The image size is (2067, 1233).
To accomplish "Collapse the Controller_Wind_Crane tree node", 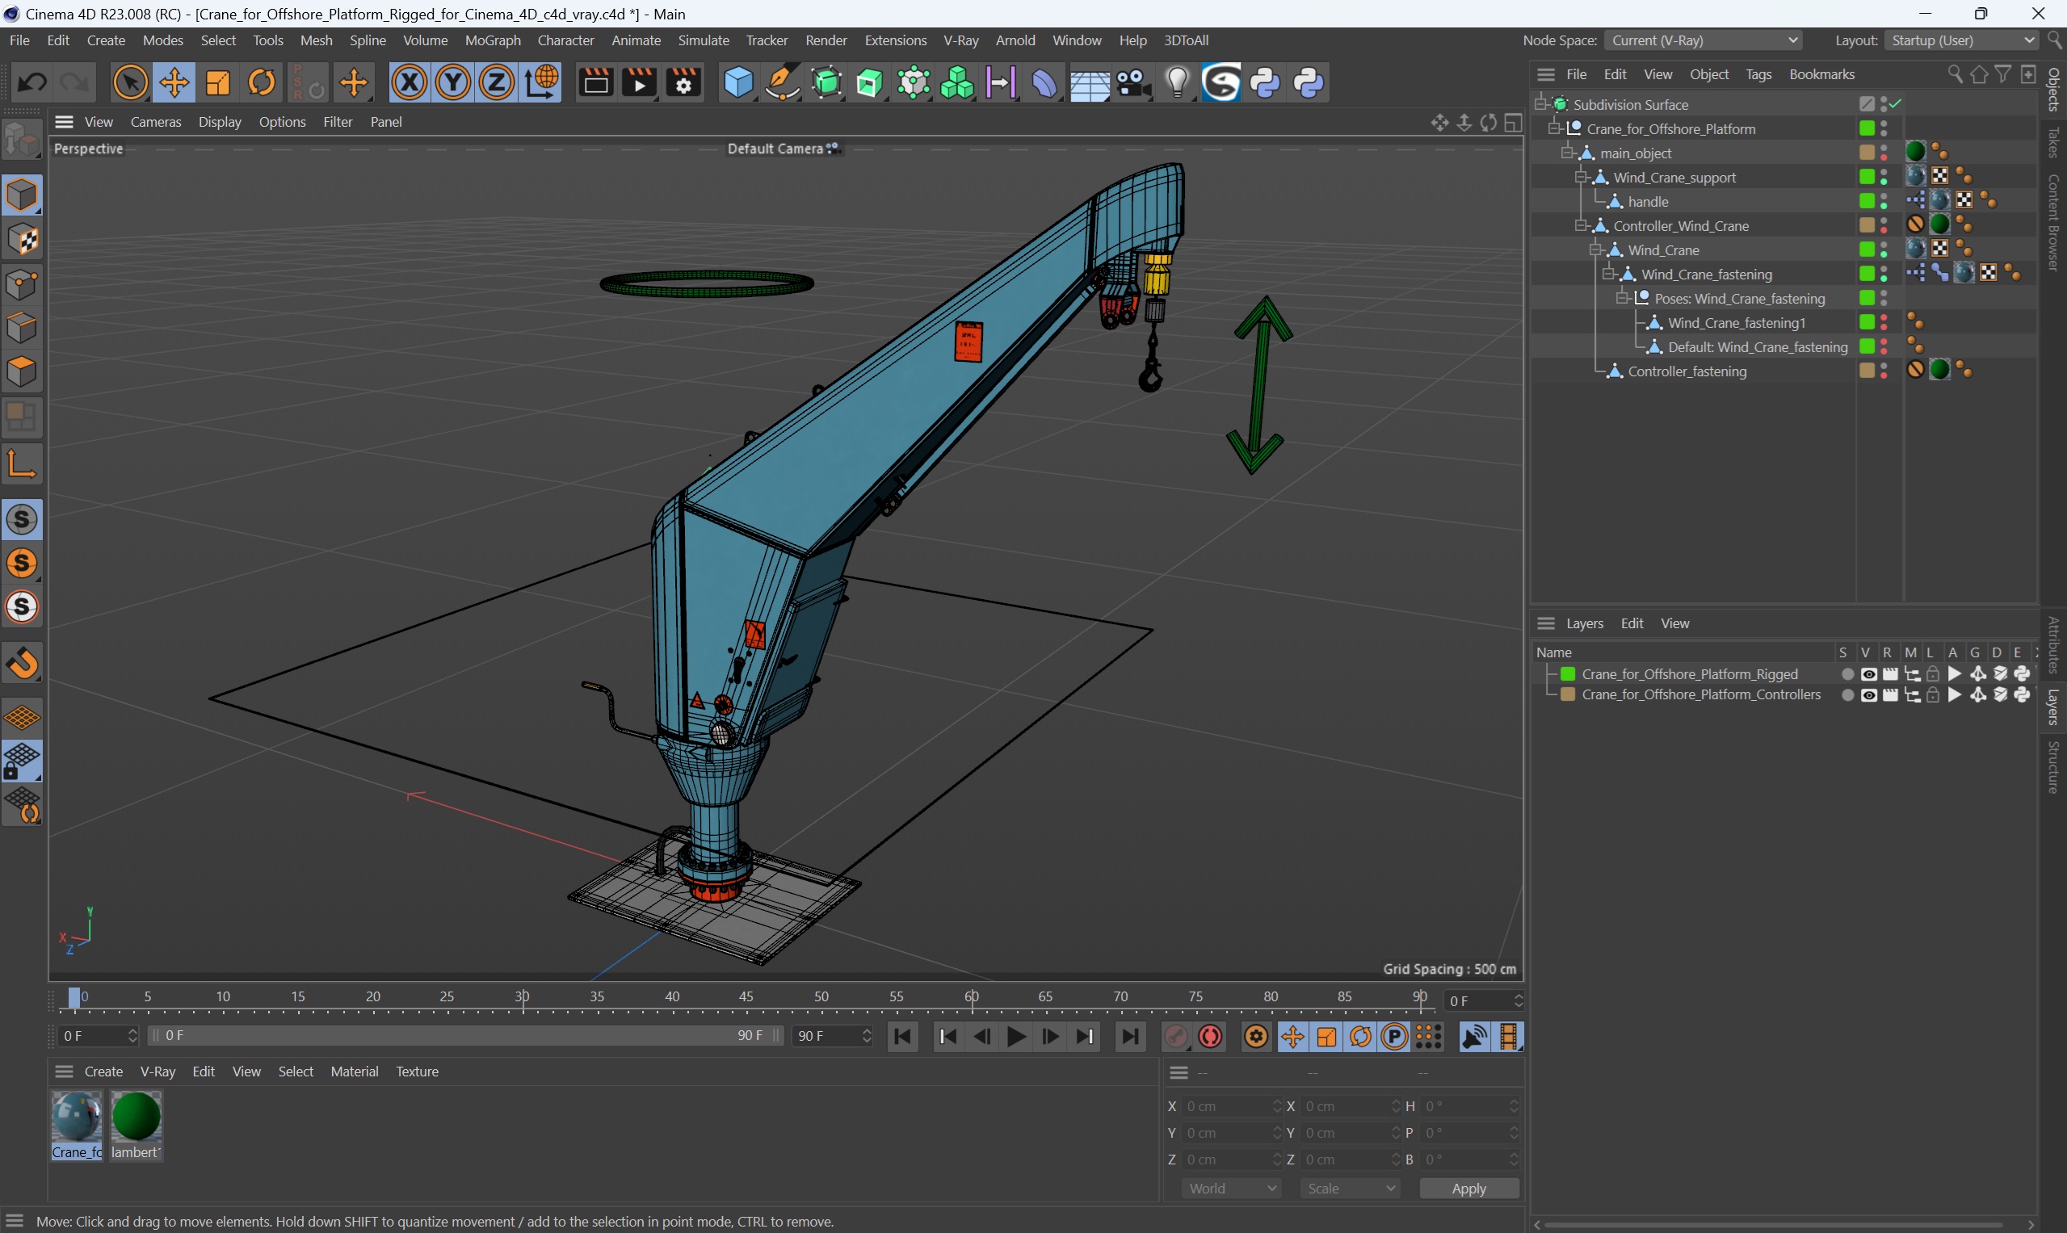I will point(1580,225).
